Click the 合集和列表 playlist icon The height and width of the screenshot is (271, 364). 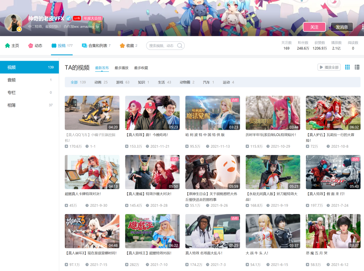click(x=84, y=46)
